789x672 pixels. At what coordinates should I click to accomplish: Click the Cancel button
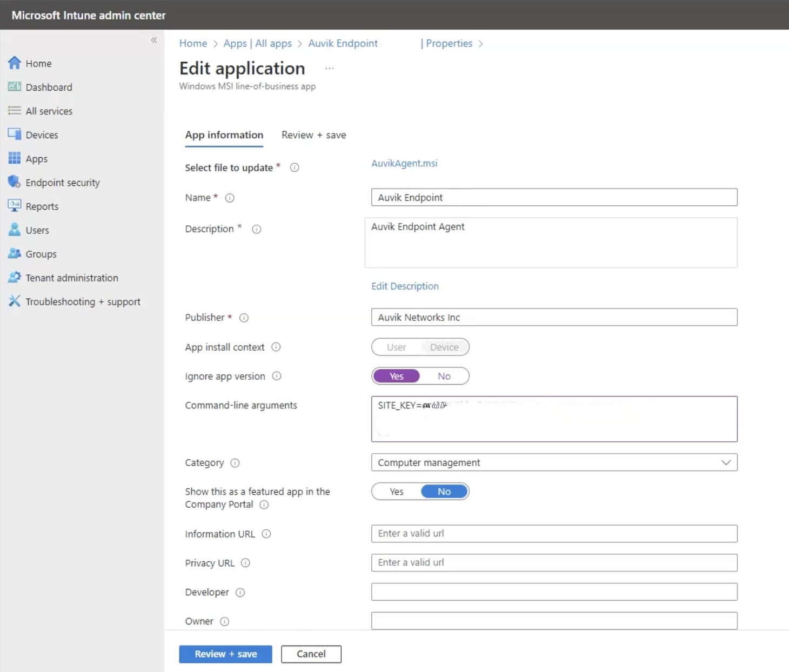(311, 654)
